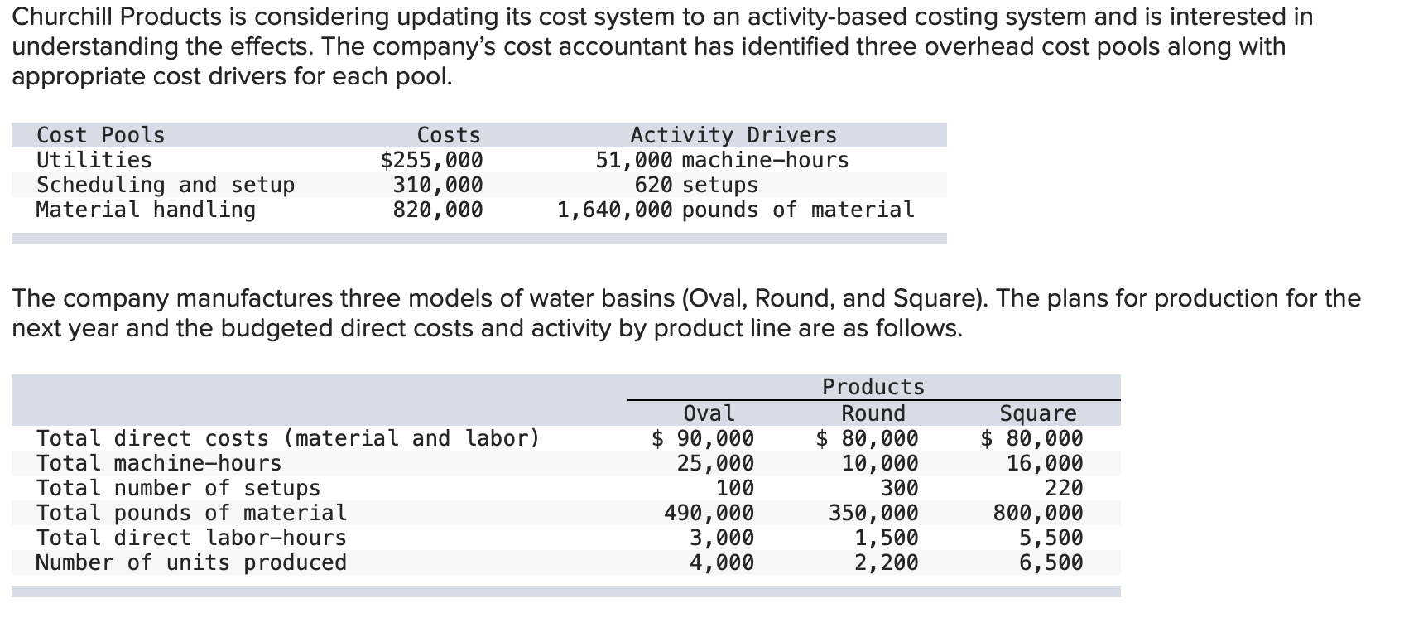
Task: Click Round machine-hours value 10,000
Action: click(880, 463)
